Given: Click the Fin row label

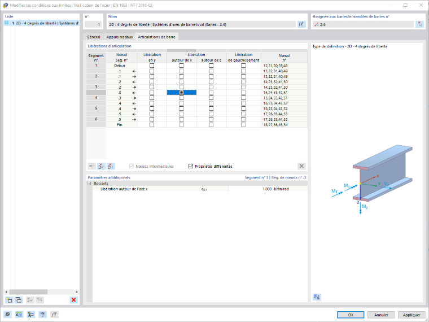Looking at the screenshot, I should [x=120, y=125].
